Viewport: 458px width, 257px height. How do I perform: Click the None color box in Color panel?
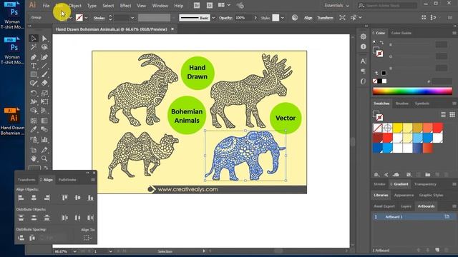point(375,81)
